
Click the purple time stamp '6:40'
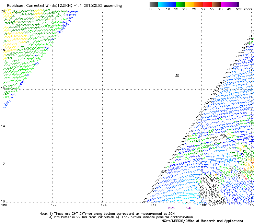click(189, 208)
